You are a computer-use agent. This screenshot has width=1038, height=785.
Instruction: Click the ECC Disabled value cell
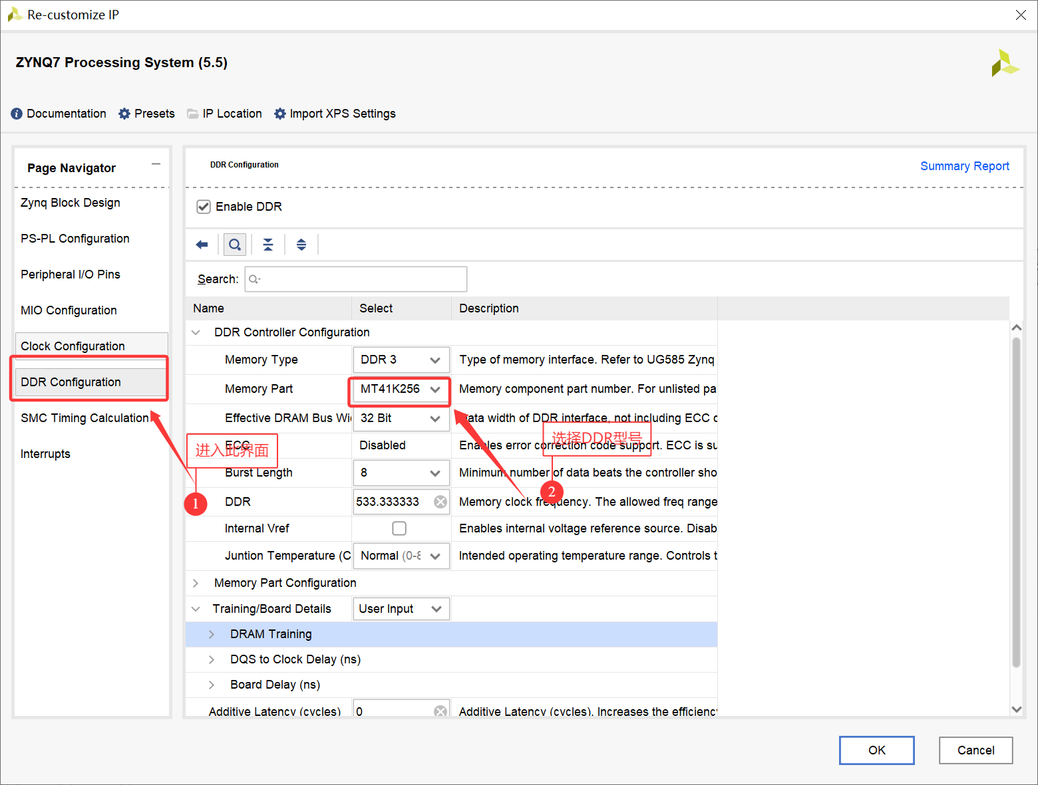401,445
